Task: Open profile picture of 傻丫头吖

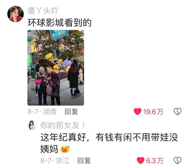Action: click(x=15, y=14)
